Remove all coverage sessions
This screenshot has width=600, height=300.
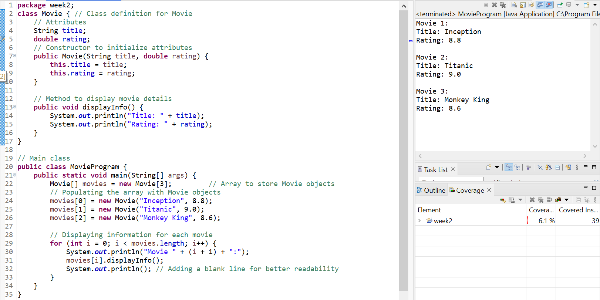click(540, 200)
